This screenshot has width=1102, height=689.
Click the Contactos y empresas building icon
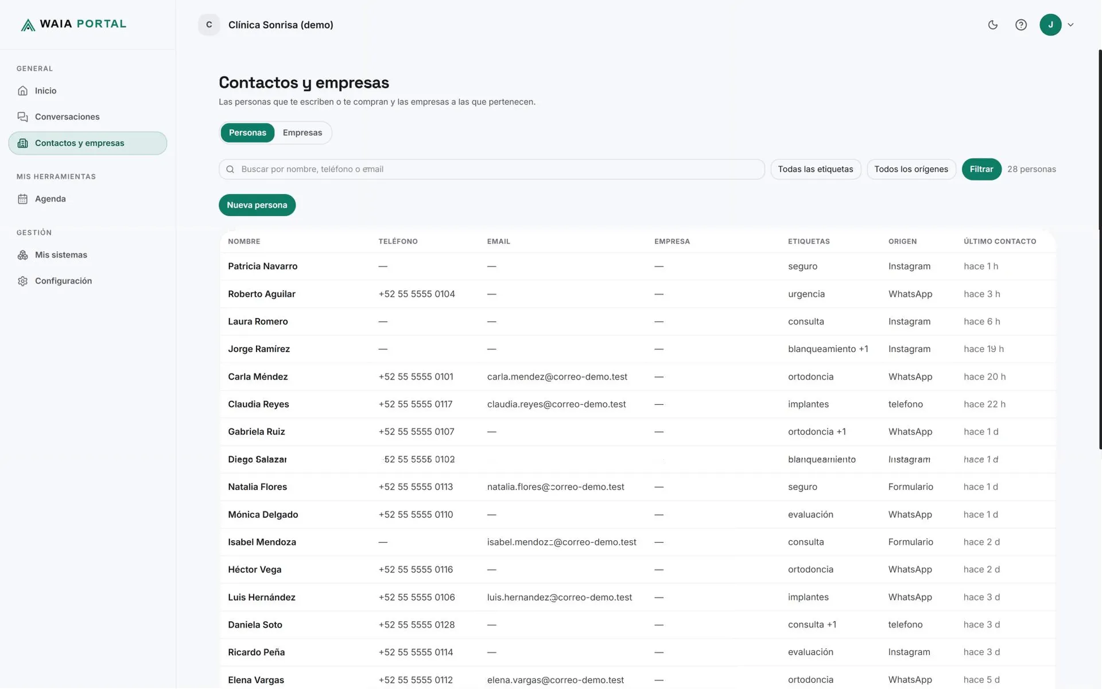point(22,143)
